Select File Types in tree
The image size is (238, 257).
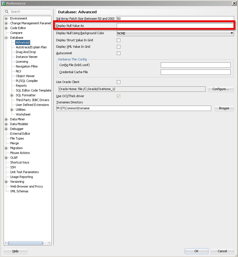point(17,138)
